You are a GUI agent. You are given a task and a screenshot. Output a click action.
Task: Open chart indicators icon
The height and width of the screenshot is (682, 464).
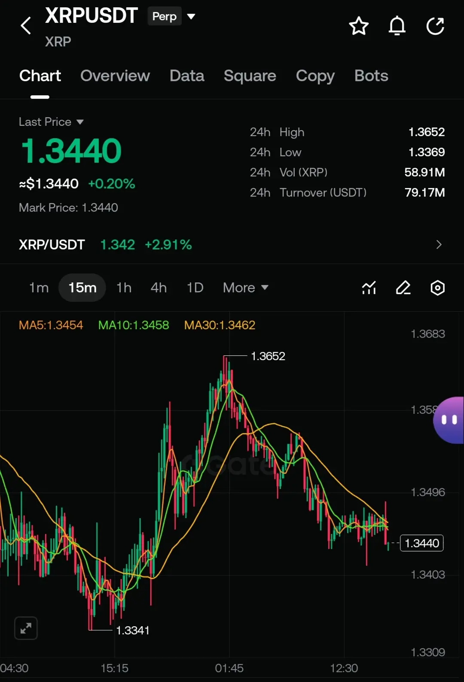point(369,288)
